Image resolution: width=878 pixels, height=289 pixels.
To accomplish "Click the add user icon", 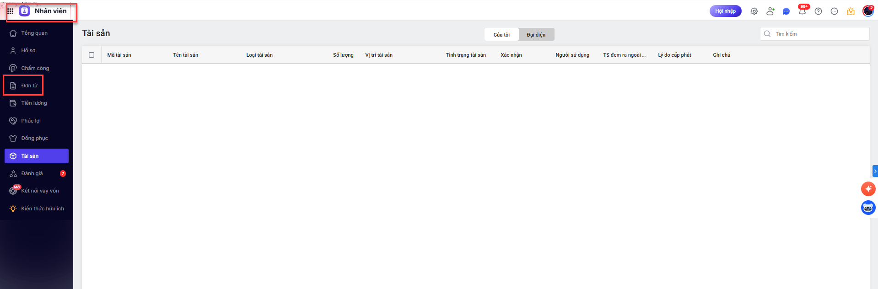I will coord(770,11).
